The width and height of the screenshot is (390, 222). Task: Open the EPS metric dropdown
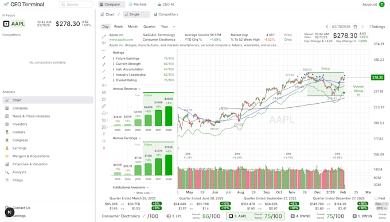point(381,208)
